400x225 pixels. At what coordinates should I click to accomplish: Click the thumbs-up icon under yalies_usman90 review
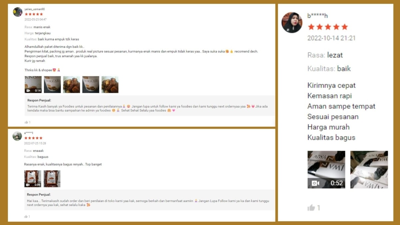tap(26, 122)
